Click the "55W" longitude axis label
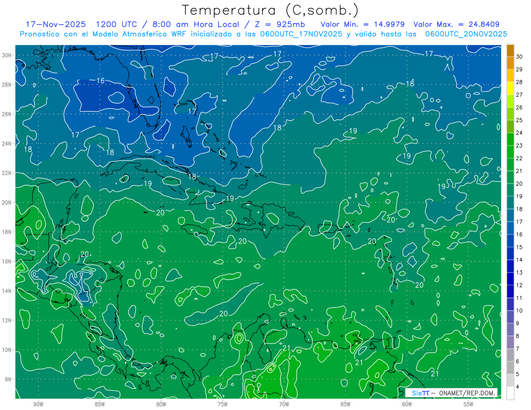The width and height of the screenshot is (531, 410). (469, 404)
